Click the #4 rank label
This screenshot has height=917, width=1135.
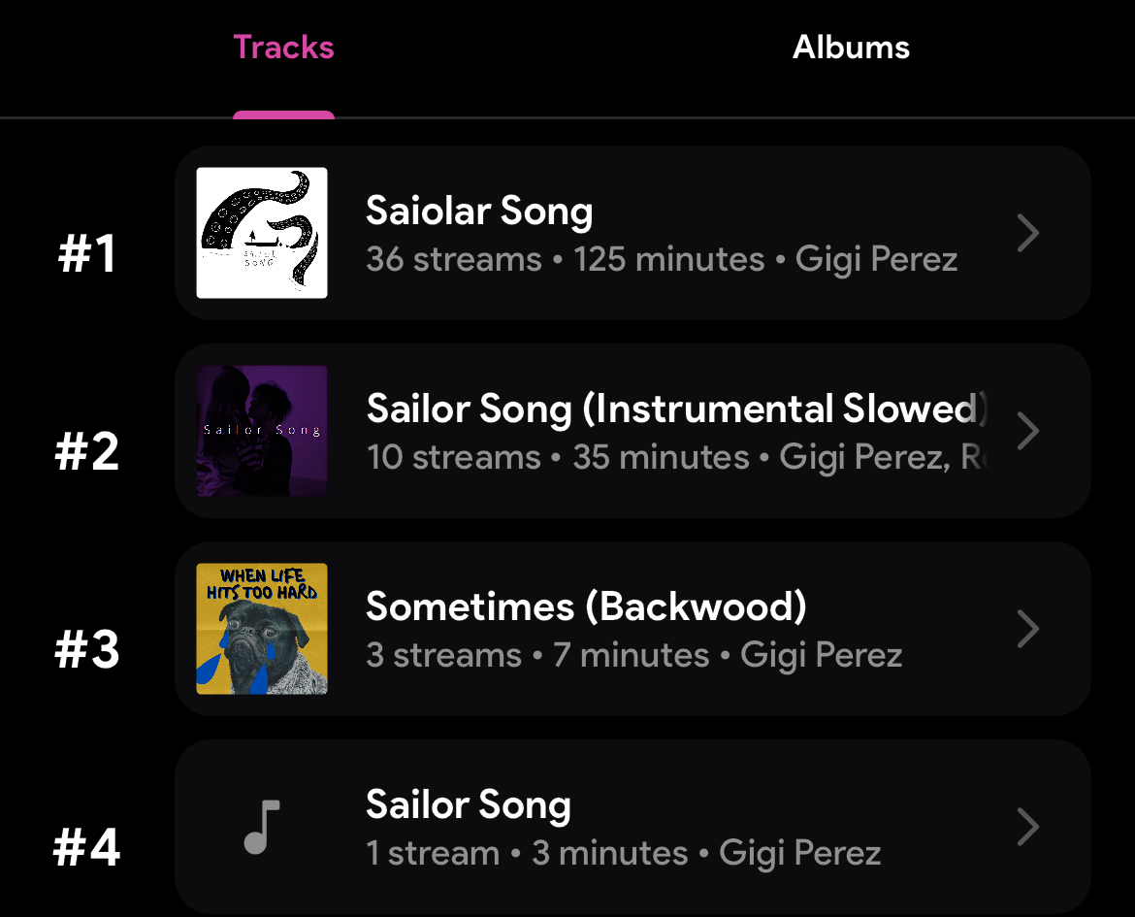87,848
